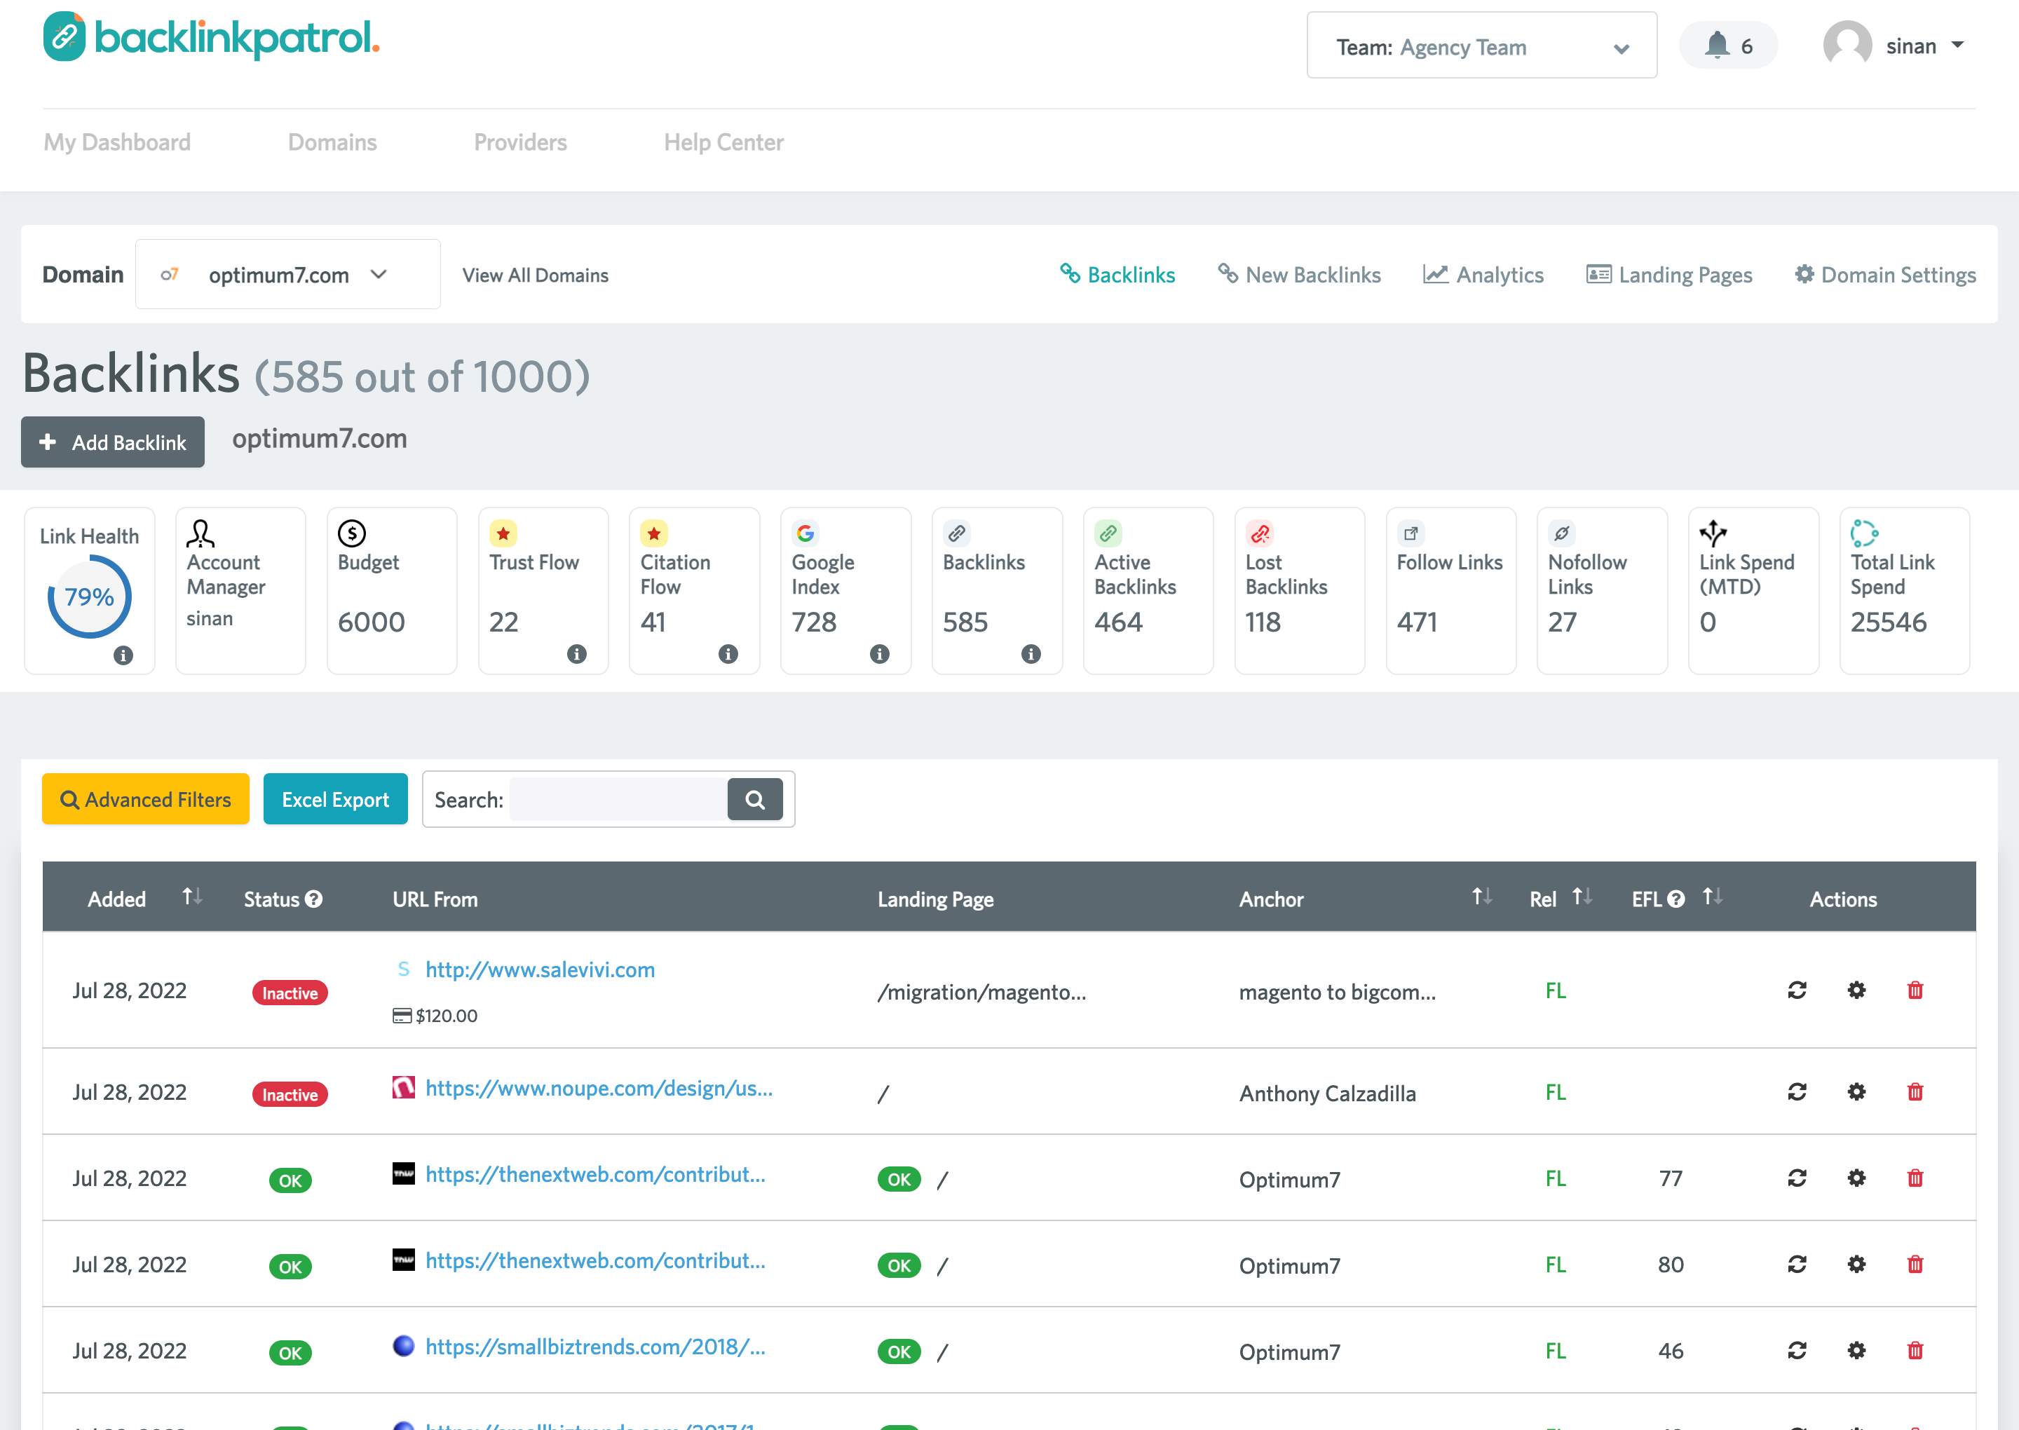
Task: Click the Landing Page OK badge for smallbiztrends
Action: (x=899, y=1351)
